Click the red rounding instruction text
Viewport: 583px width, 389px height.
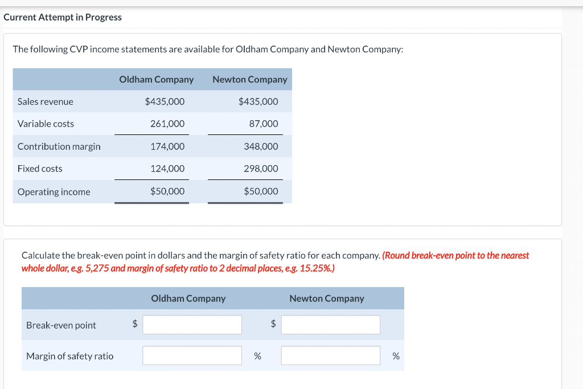click(x=275, y=262)
